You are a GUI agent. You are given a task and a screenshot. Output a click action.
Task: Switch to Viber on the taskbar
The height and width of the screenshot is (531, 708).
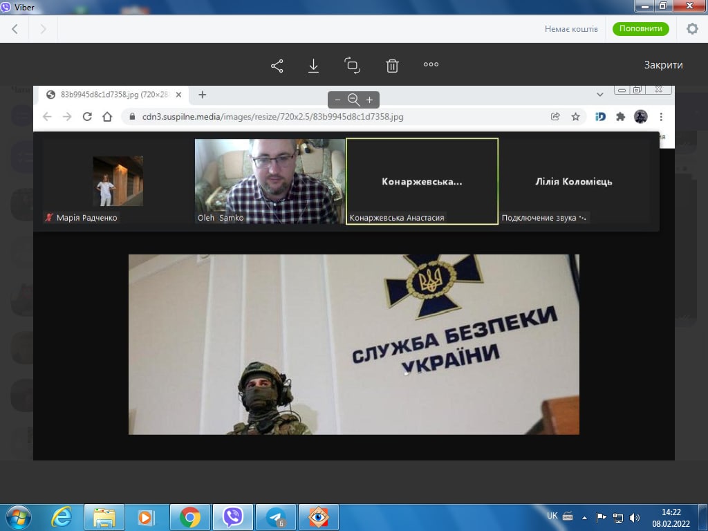coord(233,517)
